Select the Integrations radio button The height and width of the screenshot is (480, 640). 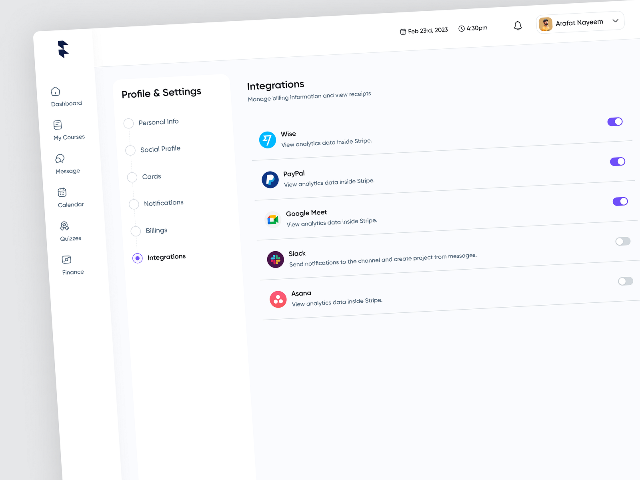pyautogui.click(x=137, y=258)
